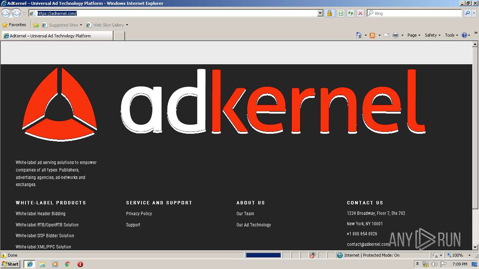This screenshot has height=269, width=479.
Task: Click the scrollbar down arrow
Action: [x=475, y=247]
